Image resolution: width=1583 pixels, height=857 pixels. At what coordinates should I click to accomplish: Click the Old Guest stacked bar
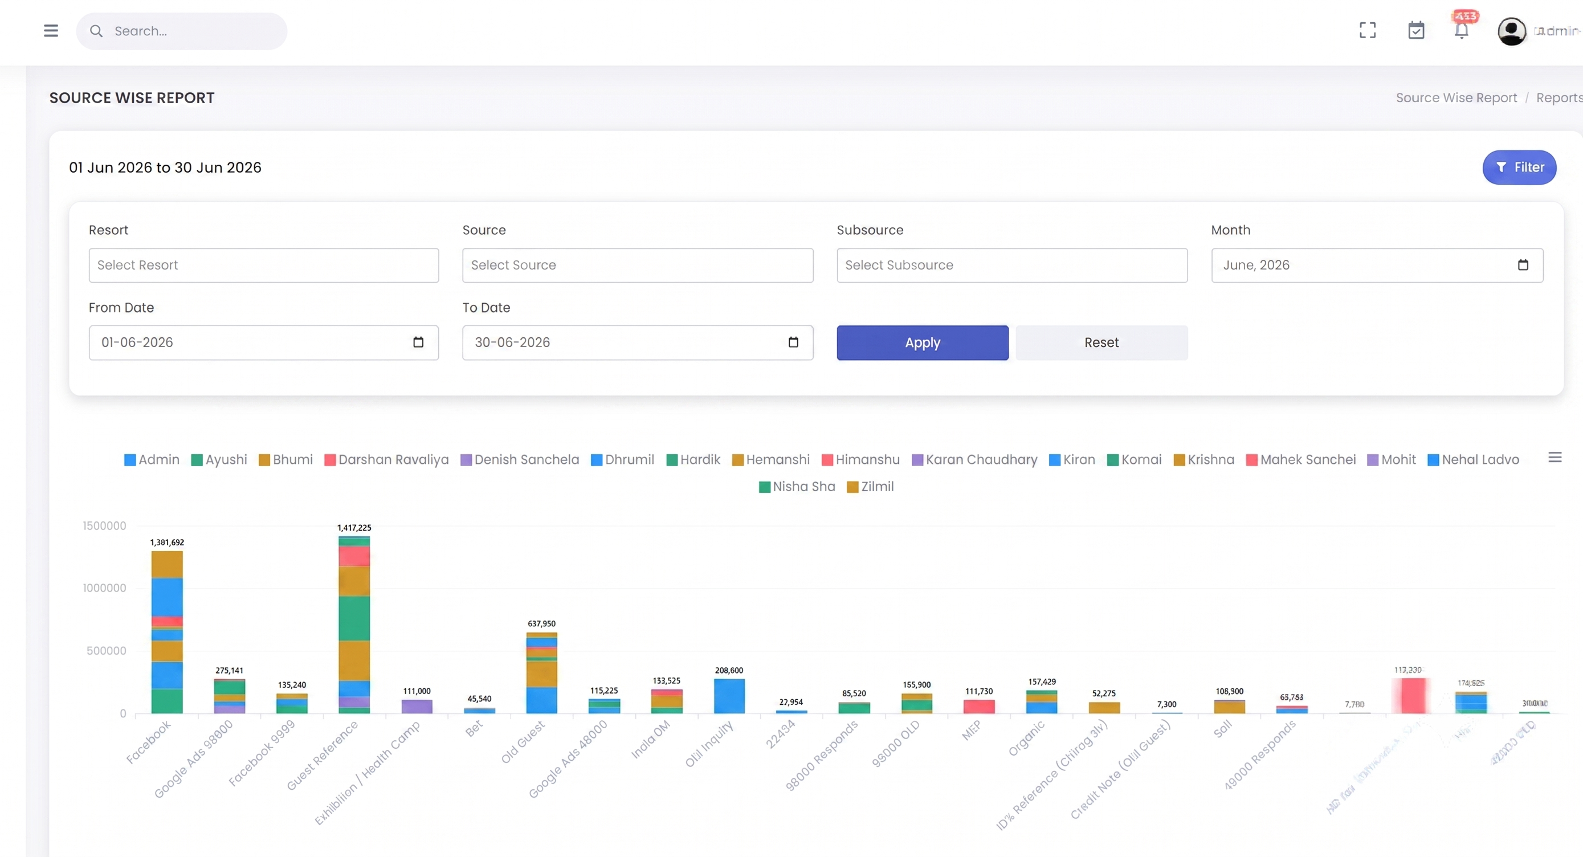tap(541, 673)
